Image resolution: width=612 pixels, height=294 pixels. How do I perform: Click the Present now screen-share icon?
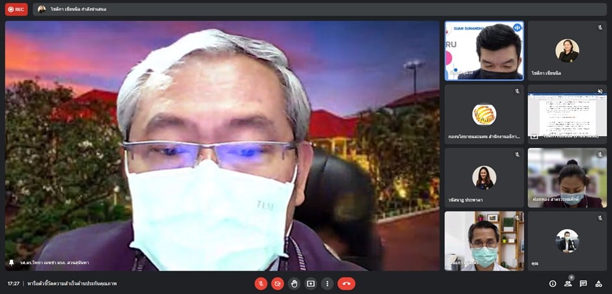pos(311,284)
